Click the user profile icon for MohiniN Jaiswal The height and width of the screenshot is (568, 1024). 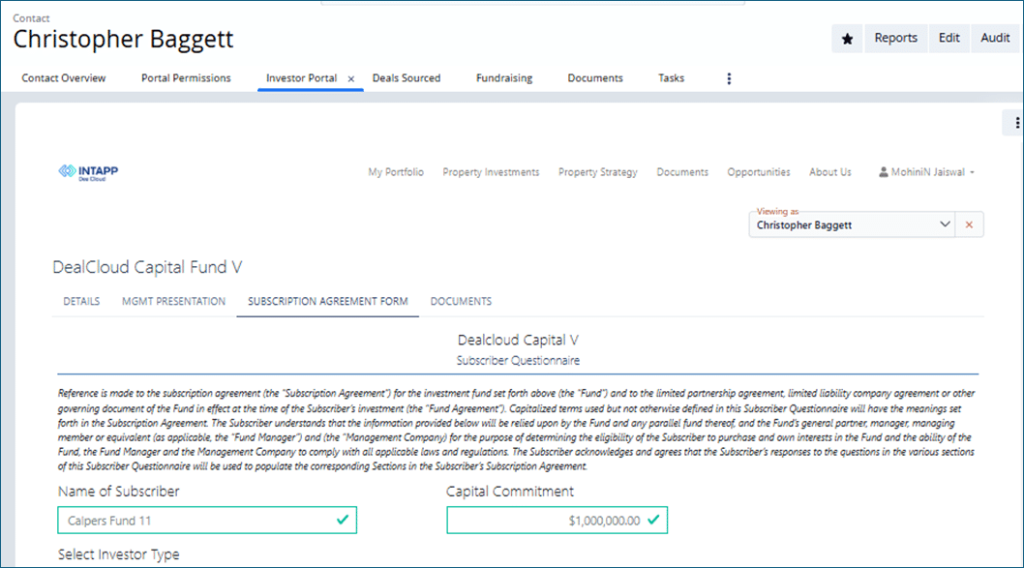[883, 172]
